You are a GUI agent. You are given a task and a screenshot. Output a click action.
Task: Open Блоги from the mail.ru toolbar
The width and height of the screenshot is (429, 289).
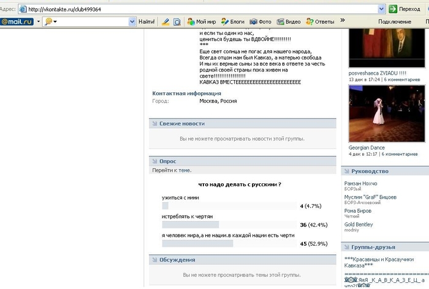[x=232, y=21]
